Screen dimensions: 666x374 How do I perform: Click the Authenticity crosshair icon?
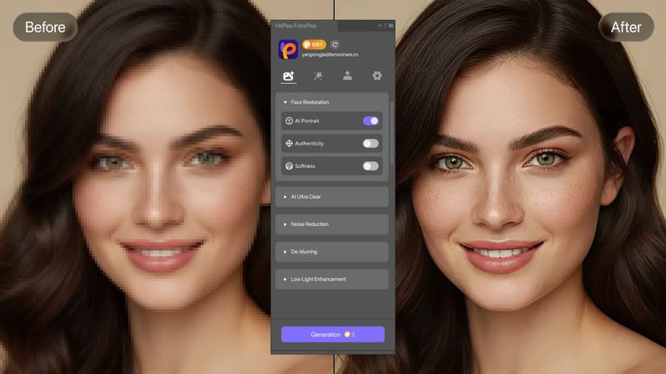[x=289, y=143]
